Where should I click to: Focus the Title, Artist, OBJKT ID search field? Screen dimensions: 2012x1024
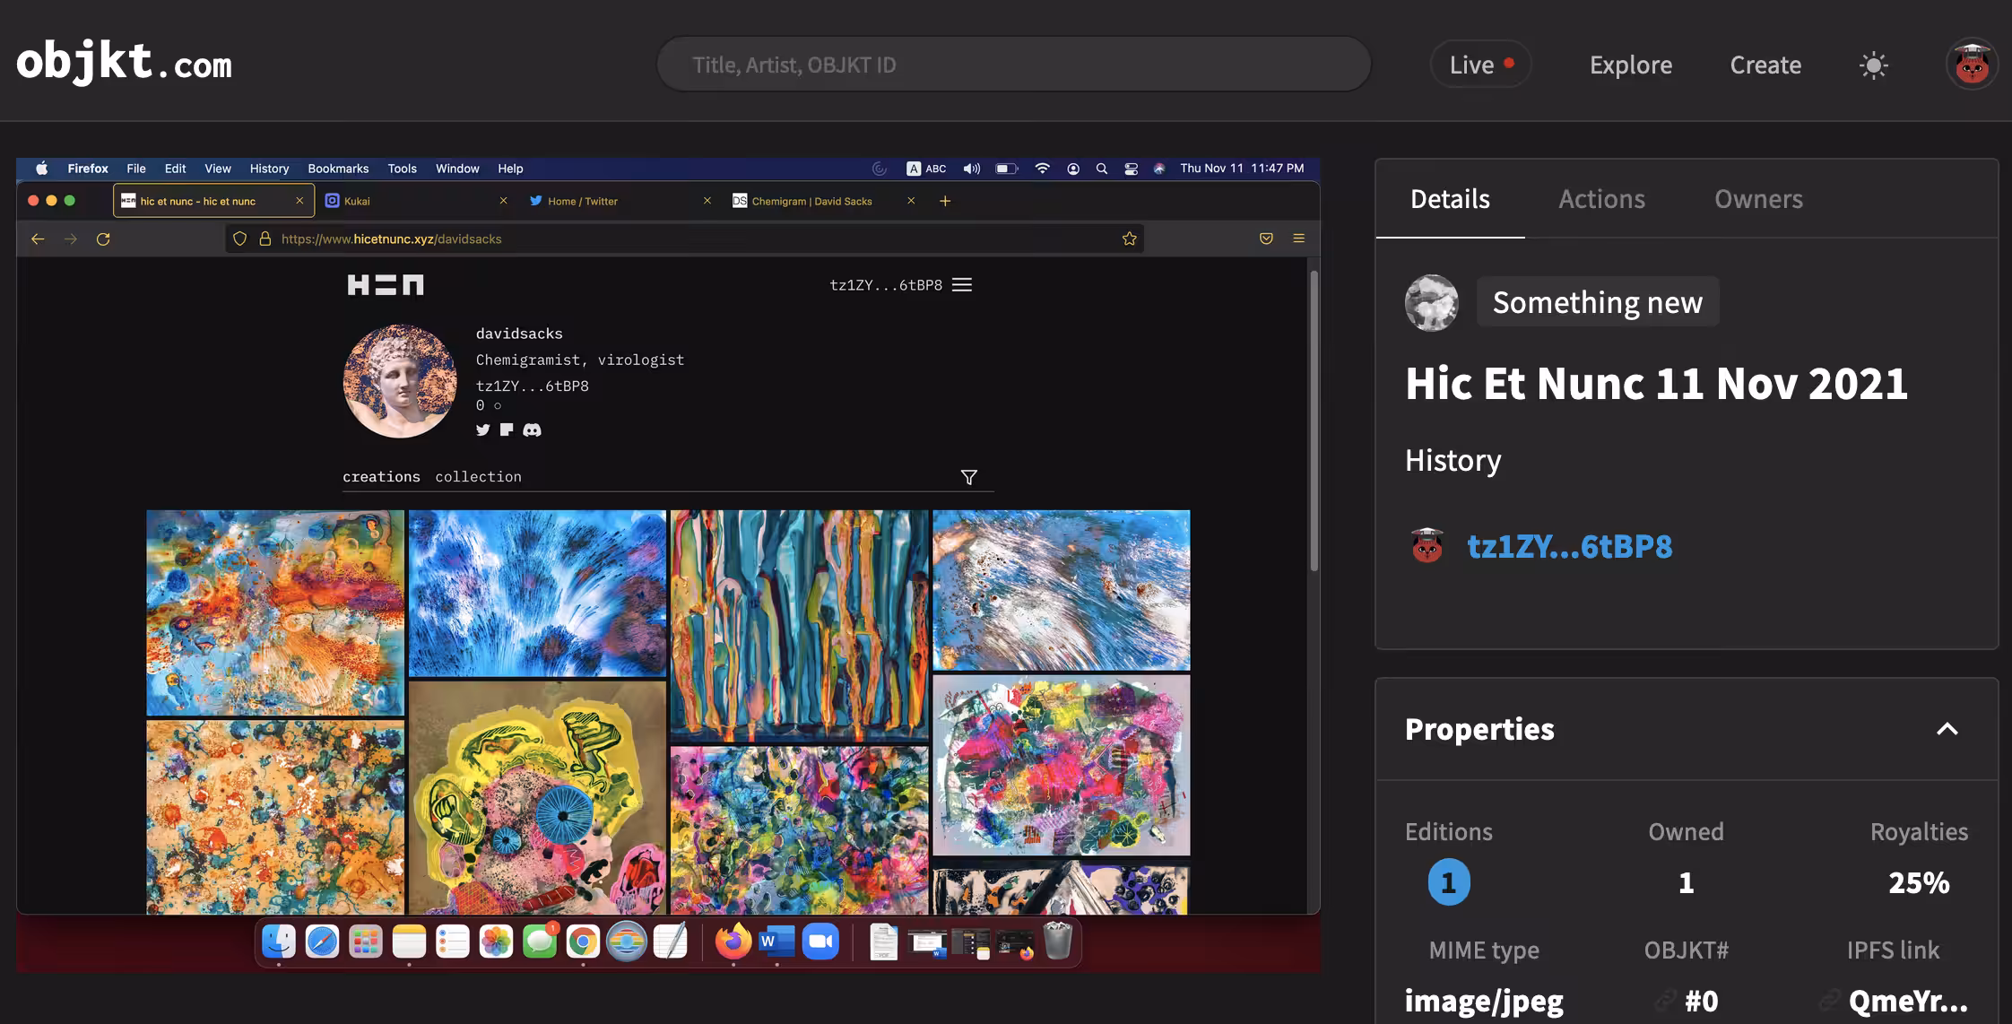(x=1013, y=65)
